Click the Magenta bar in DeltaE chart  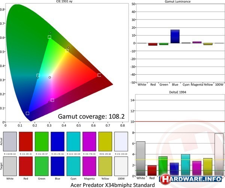pyautogui.click(x=197, y=169)
